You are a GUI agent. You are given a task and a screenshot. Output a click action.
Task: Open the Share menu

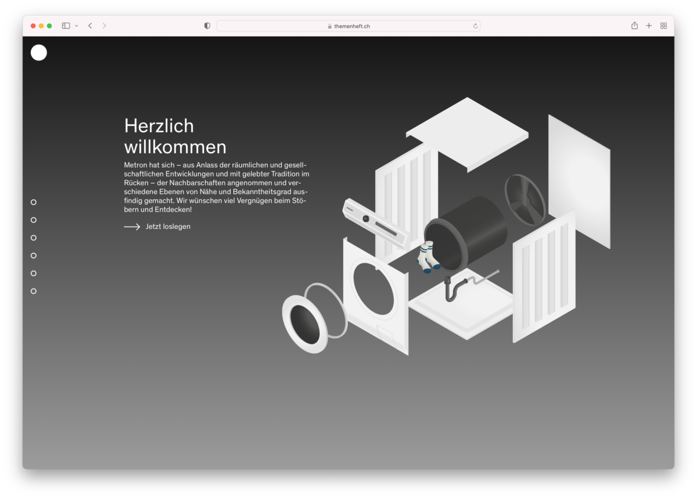pyautogui.click(x=634, y=26)
